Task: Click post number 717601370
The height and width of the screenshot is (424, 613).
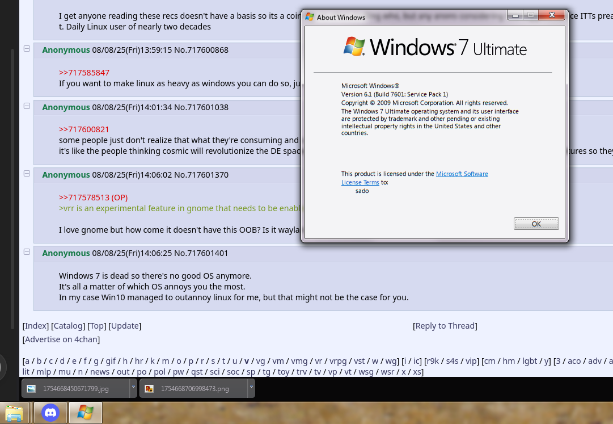Action: [208, 175]
